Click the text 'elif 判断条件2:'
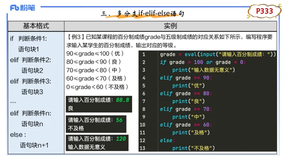Screen dimensions: 285x160 [x=31, y=60]
